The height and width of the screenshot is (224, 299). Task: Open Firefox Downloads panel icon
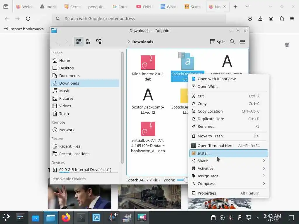click(x=260, y=19)
